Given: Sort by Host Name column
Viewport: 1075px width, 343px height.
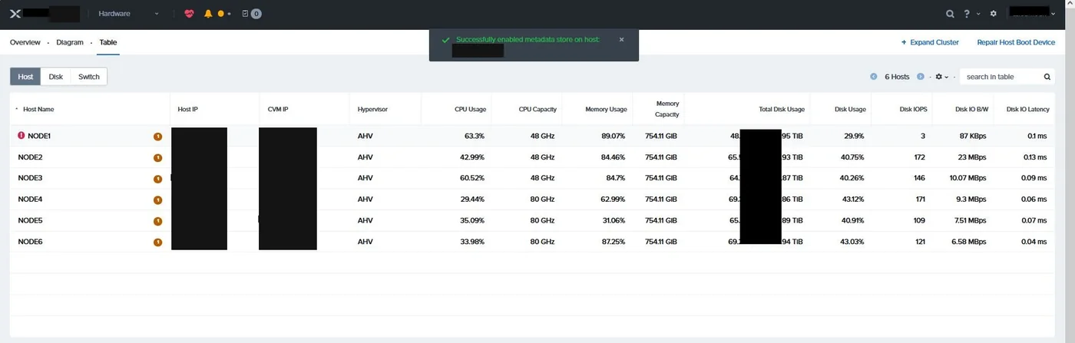Looking at the screenshot, I should [38, 109].
